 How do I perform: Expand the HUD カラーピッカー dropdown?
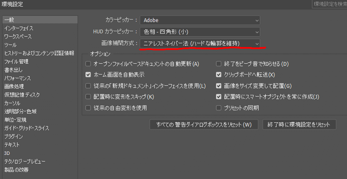(200, 32)
